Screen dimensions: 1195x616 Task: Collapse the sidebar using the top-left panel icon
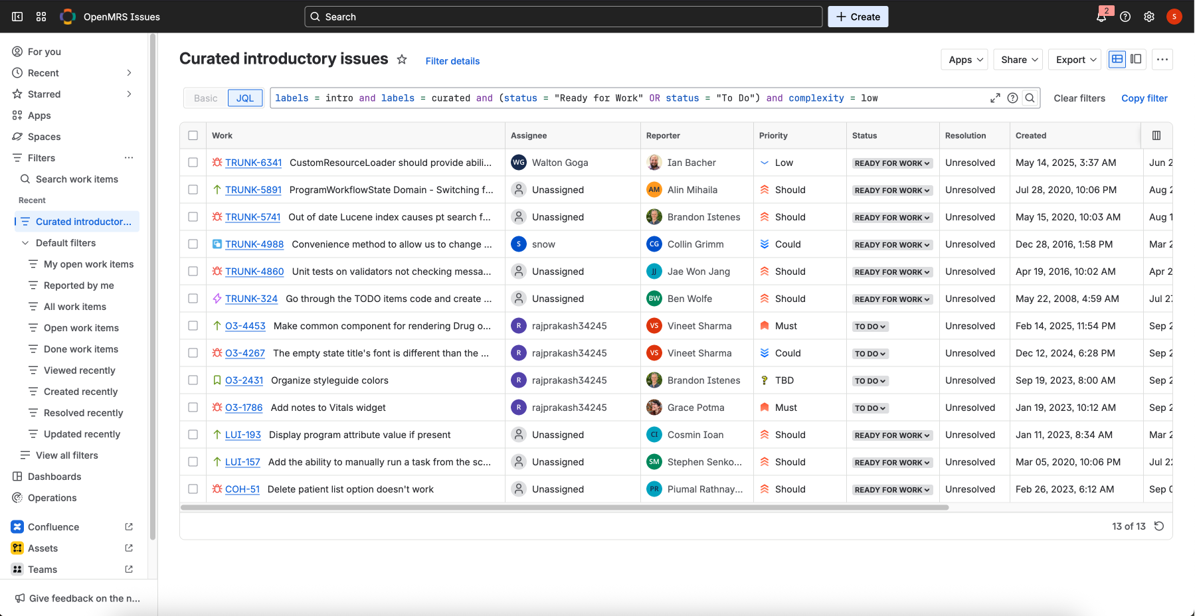[17, 17]
